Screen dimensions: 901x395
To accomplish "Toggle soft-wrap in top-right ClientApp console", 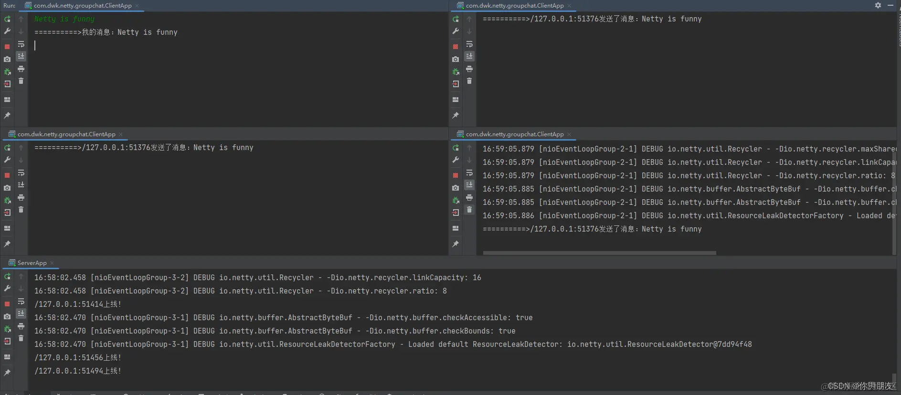I will coord(469,44).
